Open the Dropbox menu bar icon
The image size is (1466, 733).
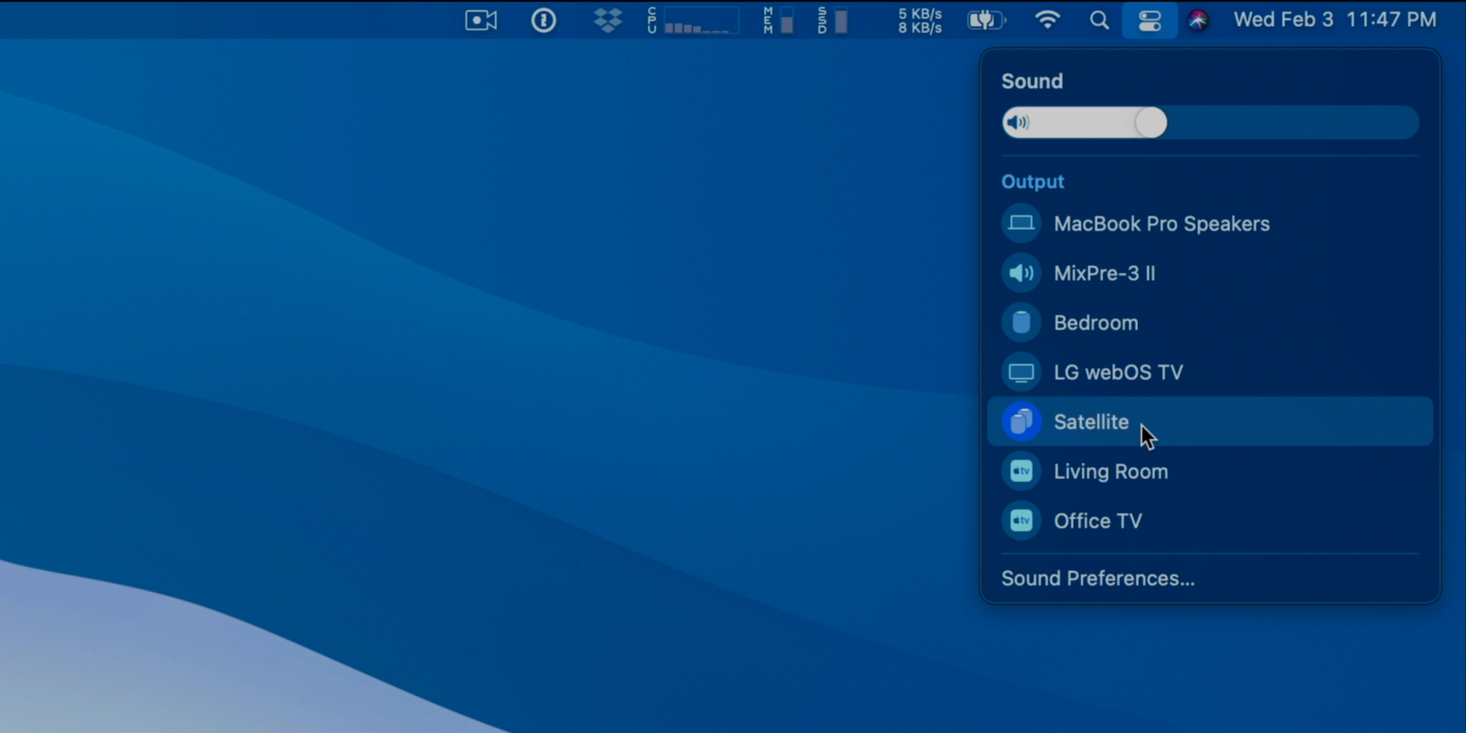[x=607, y=21]
